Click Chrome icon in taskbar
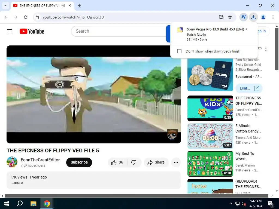 47,204
